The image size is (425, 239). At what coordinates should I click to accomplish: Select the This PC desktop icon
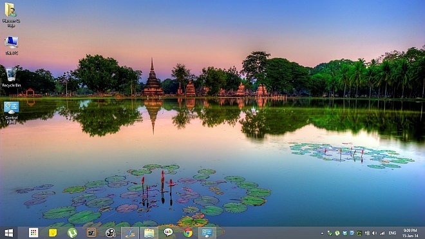pyautogui.click(x=11, y=46)
